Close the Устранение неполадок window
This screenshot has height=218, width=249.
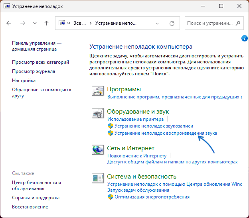(239, 6)
